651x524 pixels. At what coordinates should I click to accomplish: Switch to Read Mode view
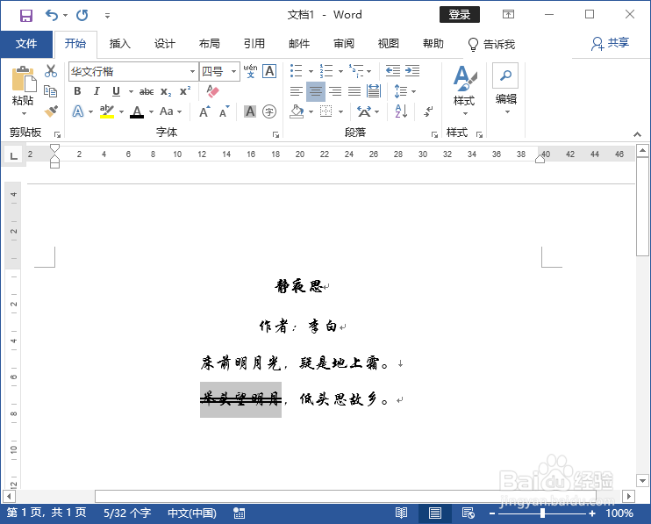[x=401, y=513]
